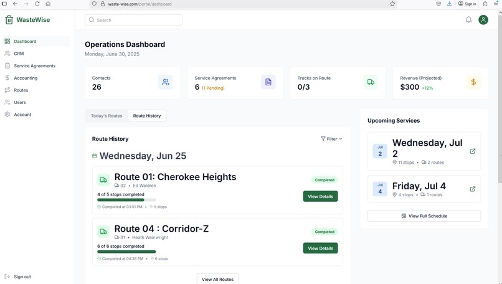Click truck icon for Route 04 : Corridor-Z
The height and width of the screenshot is (284, 502).
coord(103,232)
